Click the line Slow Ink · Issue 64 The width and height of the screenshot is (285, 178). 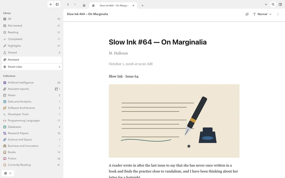[x=123, y=77]
